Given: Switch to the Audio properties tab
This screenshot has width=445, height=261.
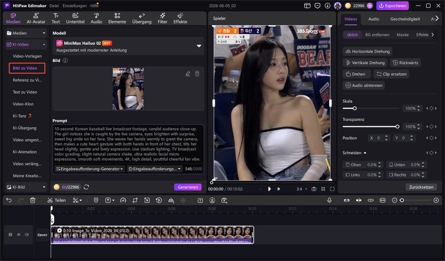Looking at the screenshot, I should click(x=373, y=19).
